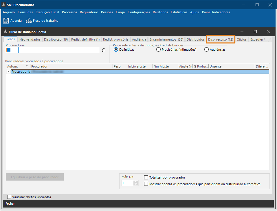Screen dimensions: 277x211
Task: Click the Procuradoria search magnifier icon
Action: coord(104,50)
